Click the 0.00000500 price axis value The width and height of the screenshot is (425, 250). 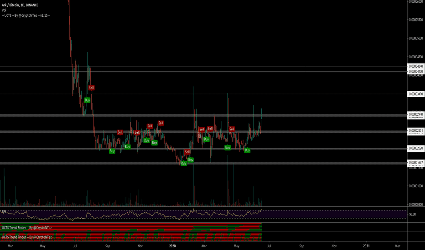(x=416, y=205)
